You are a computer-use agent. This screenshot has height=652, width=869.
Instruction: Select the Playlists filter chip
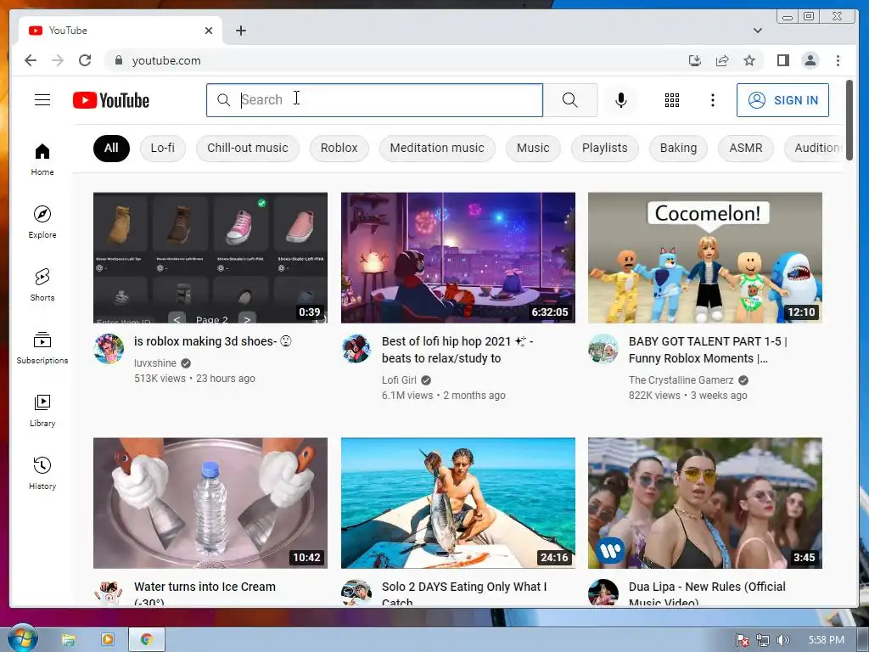[x=604, y=148]
